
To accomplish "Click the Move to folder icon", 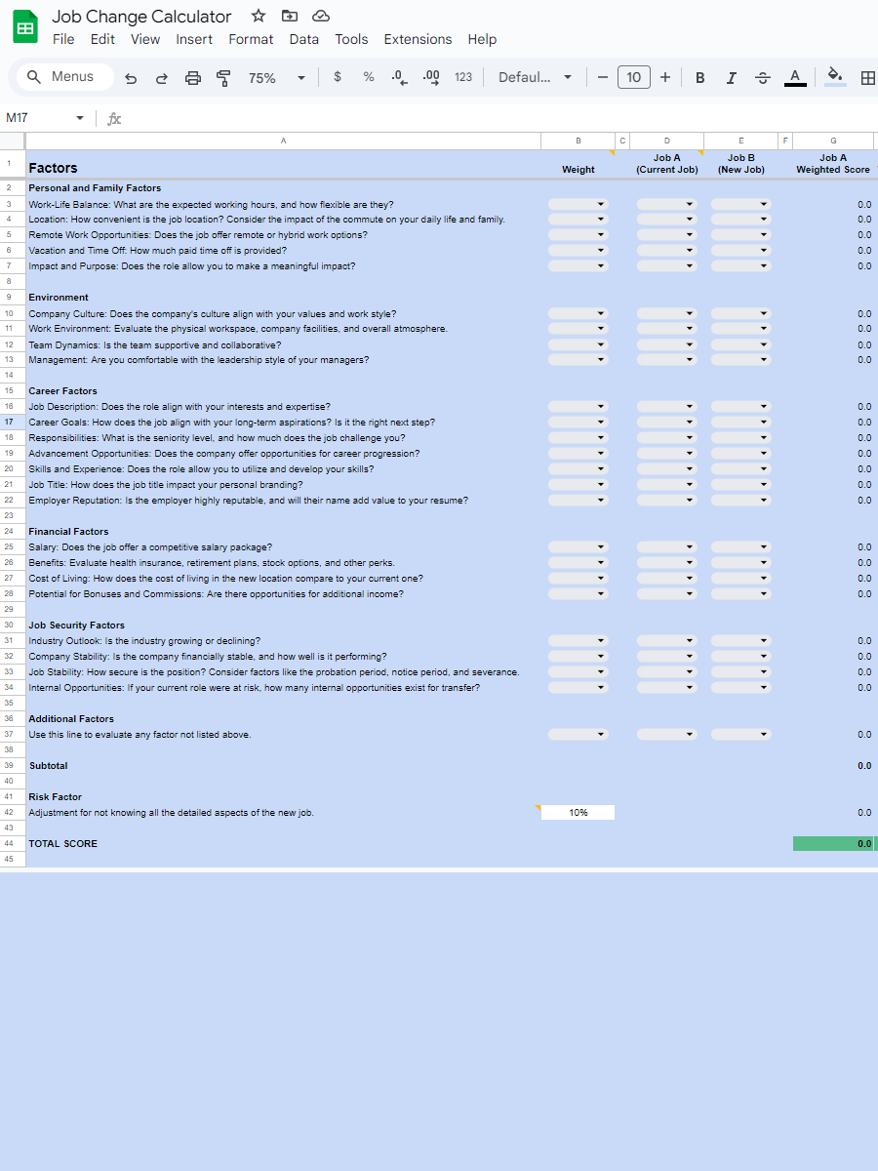I will point(289,16).
